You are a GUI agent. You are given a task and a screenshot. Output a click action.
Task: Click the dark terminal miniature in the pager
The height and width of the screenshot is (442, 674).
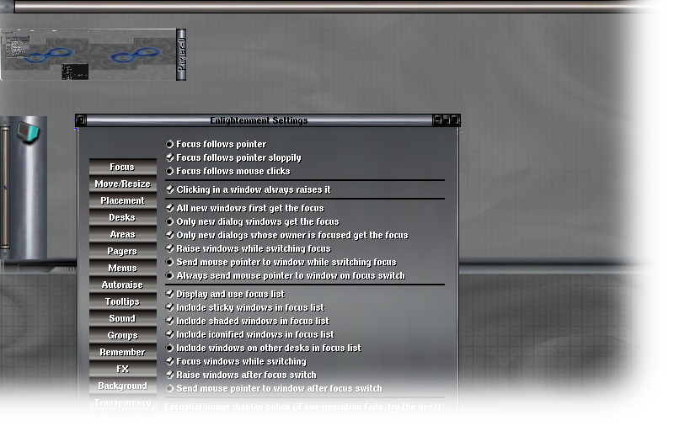click(75, 72)
